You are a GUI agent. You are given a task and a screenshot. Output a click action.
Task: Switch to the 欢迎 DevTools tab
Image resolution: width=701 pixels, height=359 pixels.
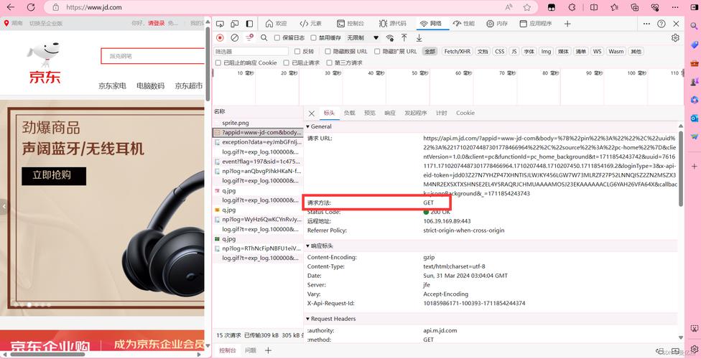tap(276, 24)
